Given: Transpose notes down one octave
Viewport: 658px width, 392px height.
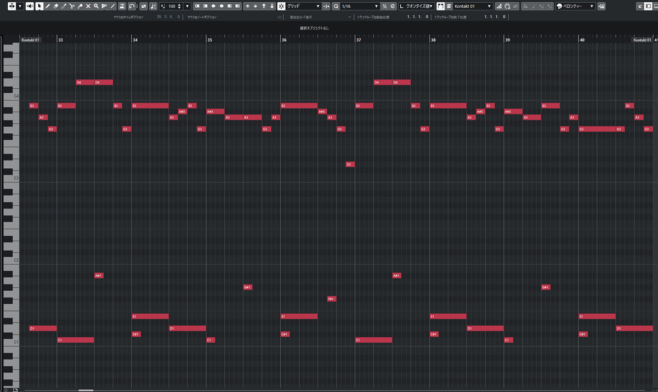Looking at the screenshot, I should (272, 6).
